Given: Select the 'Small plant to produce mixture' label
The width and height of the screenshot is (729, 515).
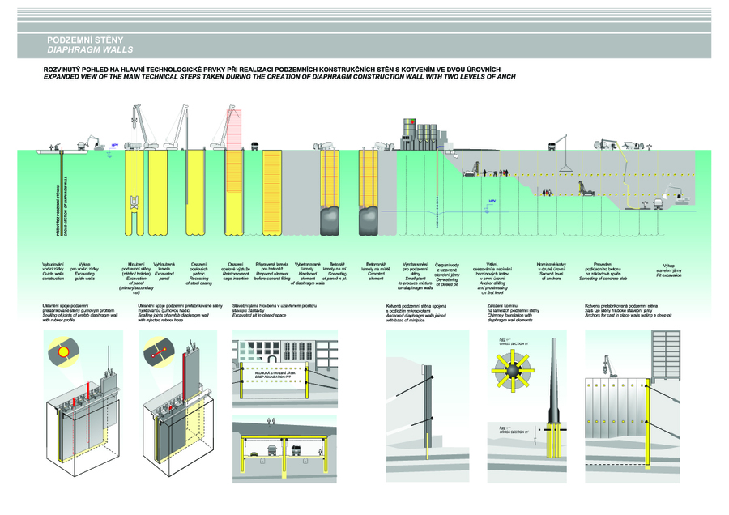Looking at the screenshot, I should [x=416, y=283].
